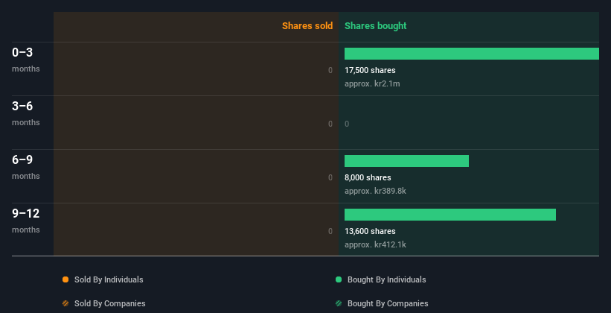
Task: Click the 17,500 shares label
Action: tap(370, 70)
